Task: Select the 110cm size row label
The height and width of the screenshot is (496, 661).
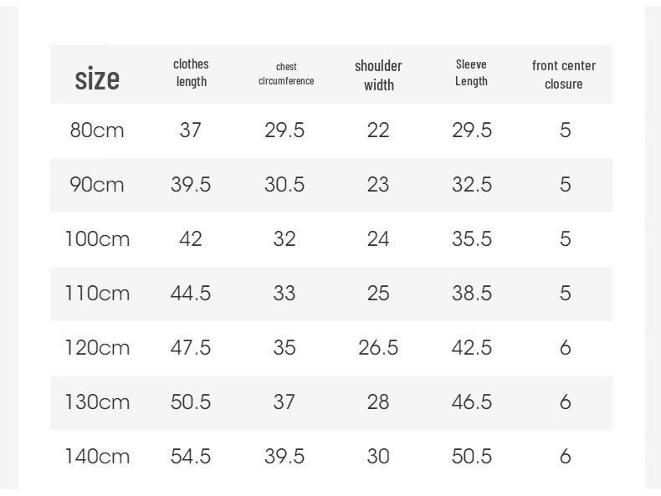Action: click(x=97, y=294)
